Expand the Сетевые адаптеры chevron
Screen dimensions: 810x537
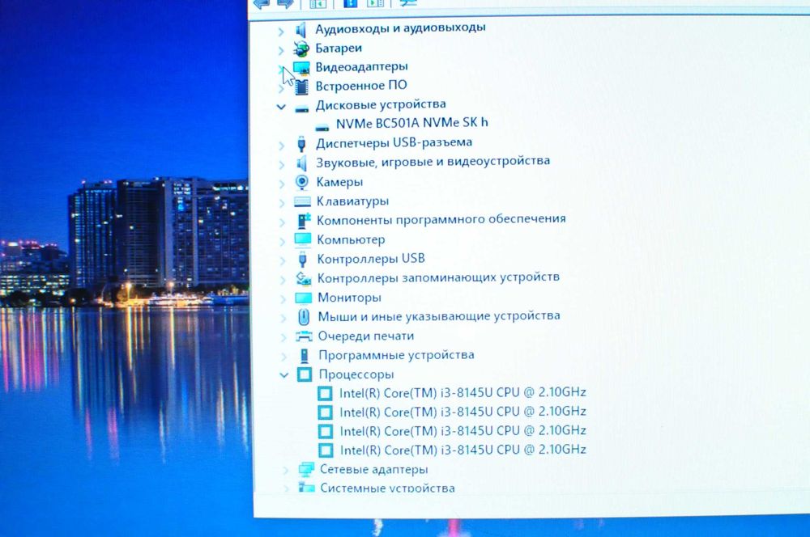point(285,471)
